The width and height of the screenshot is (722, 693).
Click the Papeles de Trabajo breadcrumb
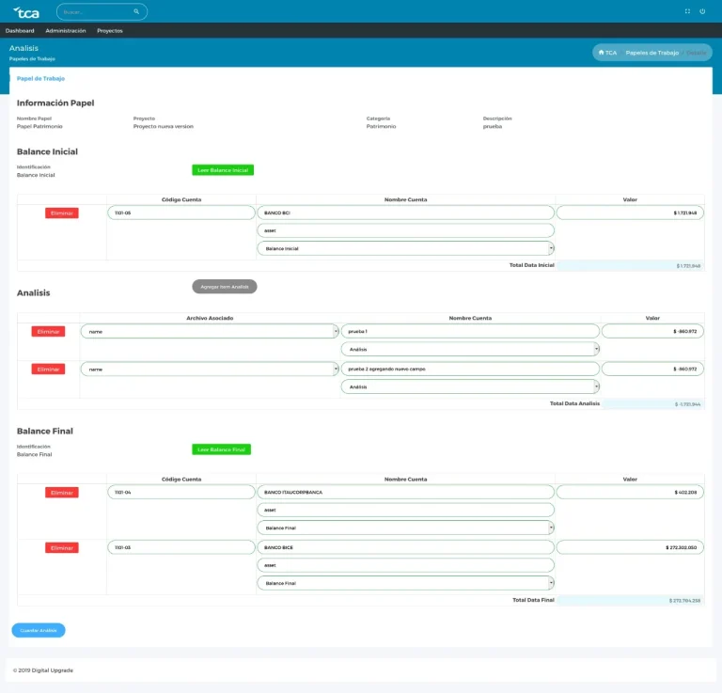pyautogui.click(x=651, y=53)
